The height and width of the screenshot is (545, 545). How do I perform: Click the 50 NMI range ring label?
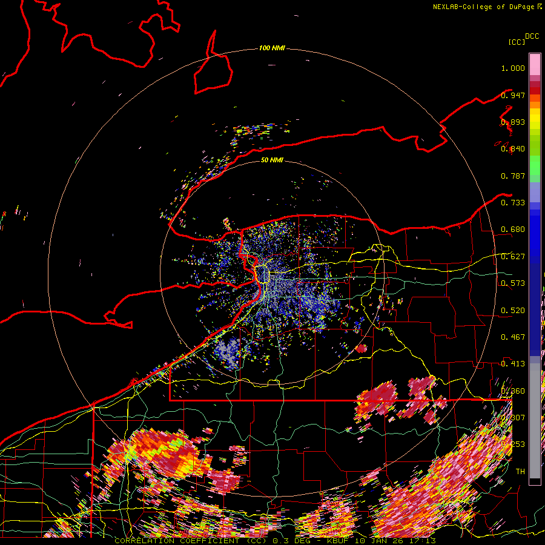(272, 160)
